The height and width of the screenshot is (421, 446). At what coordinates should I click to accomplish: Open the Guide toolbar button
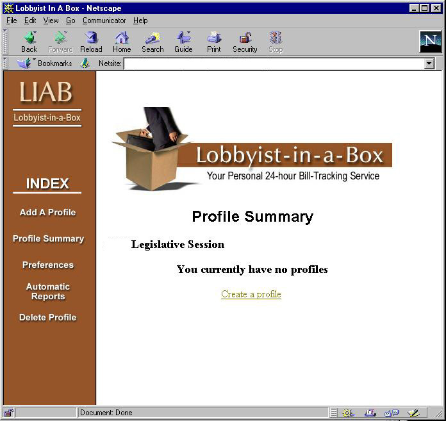click(x=183, y=42)
